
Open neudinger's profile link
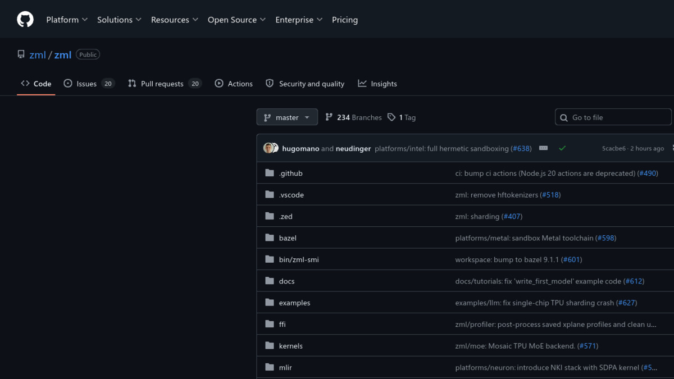(x=354, y=148)
